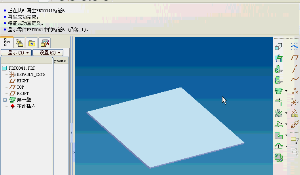
Task: Open dropdown arrow next to unattached wall tool
Action: click(286, 91)
